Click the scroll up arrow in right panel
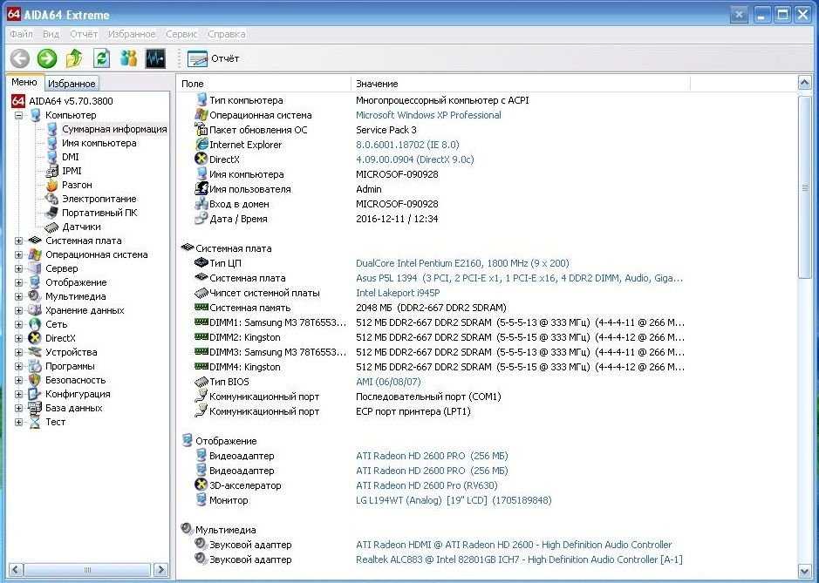The image size is (819, 583). click(804, 83)
